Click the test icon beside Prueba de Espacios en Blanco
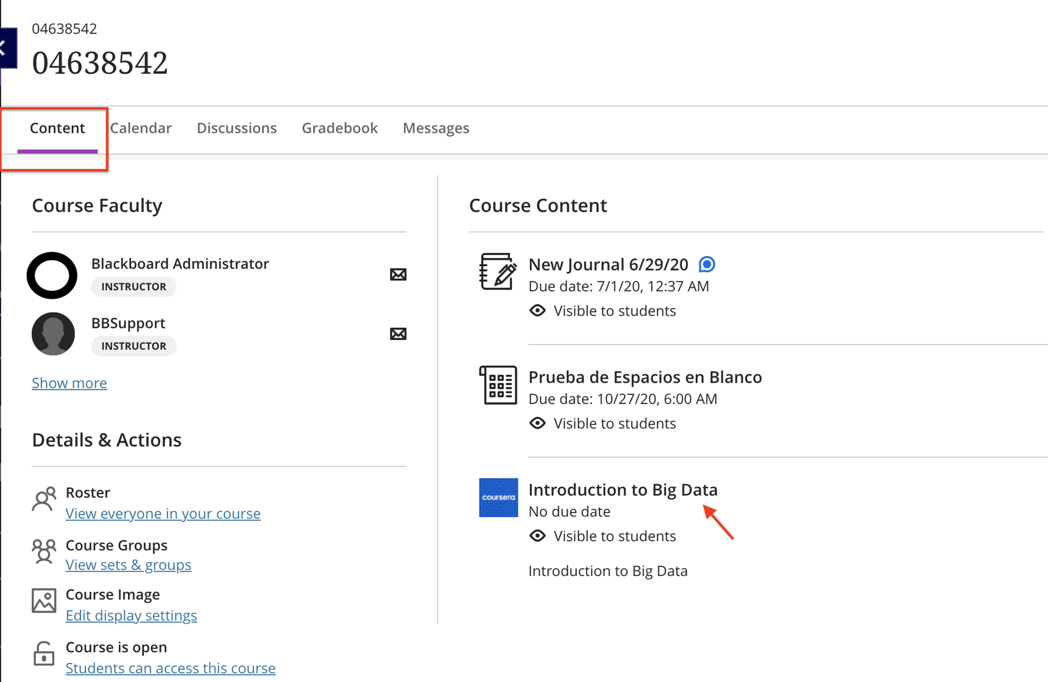The width and height of the screenshot is (1048, 682). [498, 385]
